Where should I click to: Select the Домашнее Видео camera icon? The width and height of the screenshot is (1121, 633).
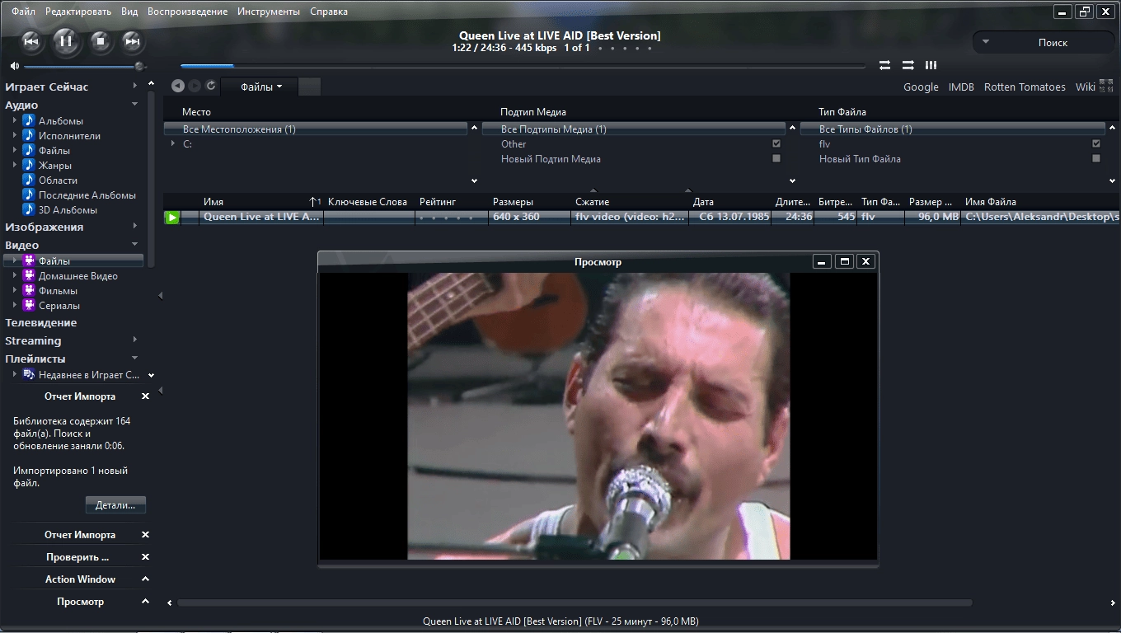tap(29, 276)
